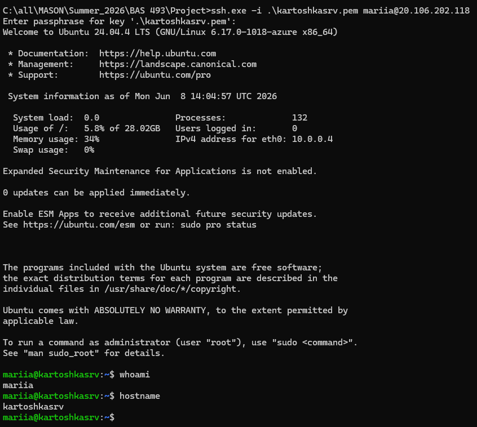Click the IPv4 address 10.0.0.4
Viewport: 477px width, 427px height.
tap(312, 139)
